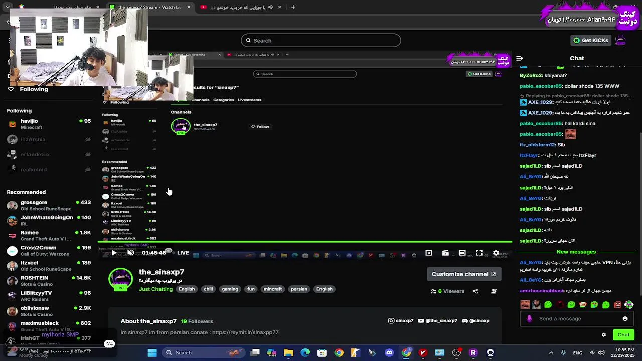Open the emoji picker in chat box
642x361 pixels.
pos(625,319)
